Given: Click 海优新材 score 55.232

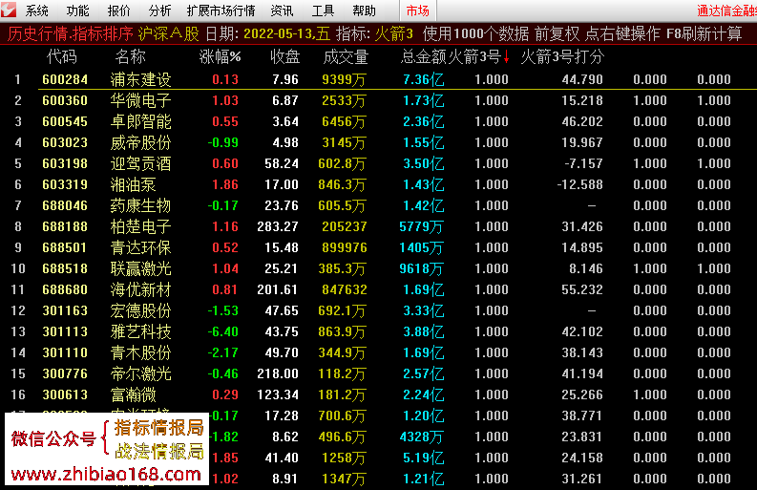Looking at the screenshot, I should point(582,289).
